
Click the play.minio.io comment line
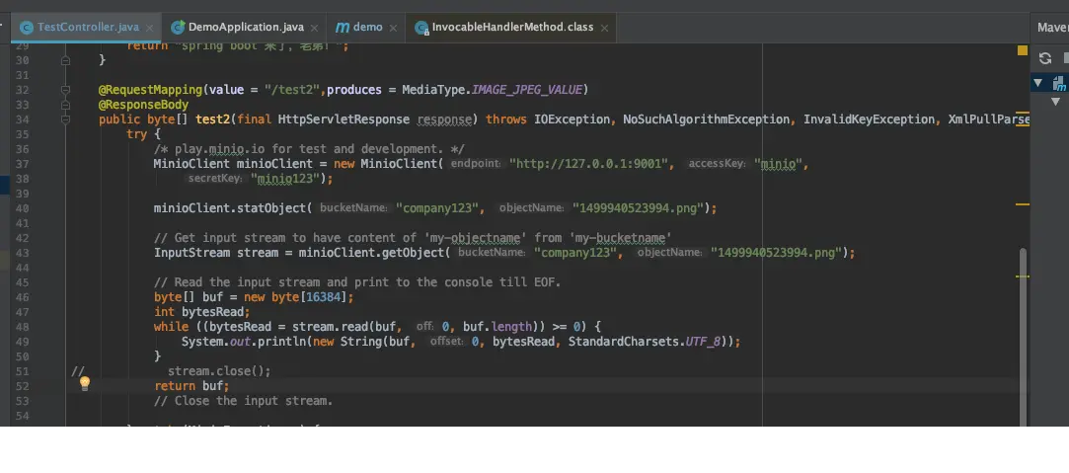point(310,149)
